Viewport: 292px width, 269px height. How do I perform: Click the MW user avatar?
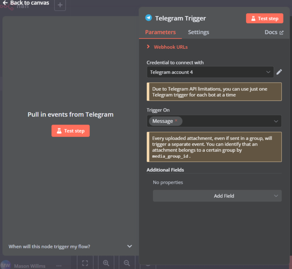[x=6, y=265]
